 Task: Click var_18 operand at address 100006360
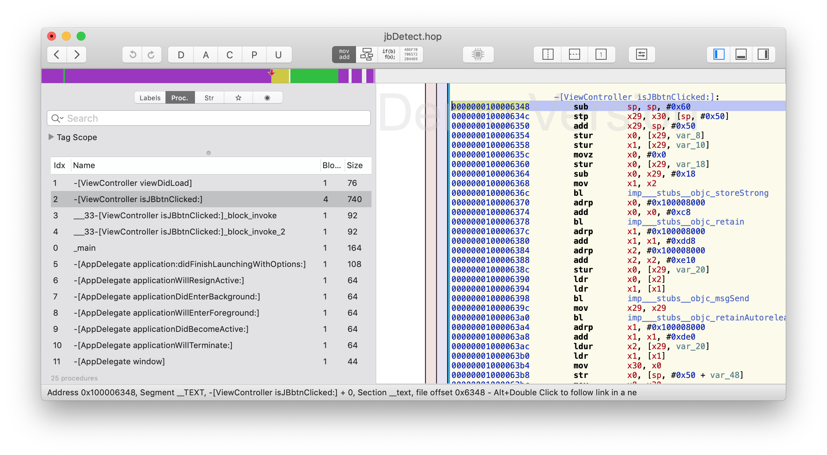click(x=690, y=164)
